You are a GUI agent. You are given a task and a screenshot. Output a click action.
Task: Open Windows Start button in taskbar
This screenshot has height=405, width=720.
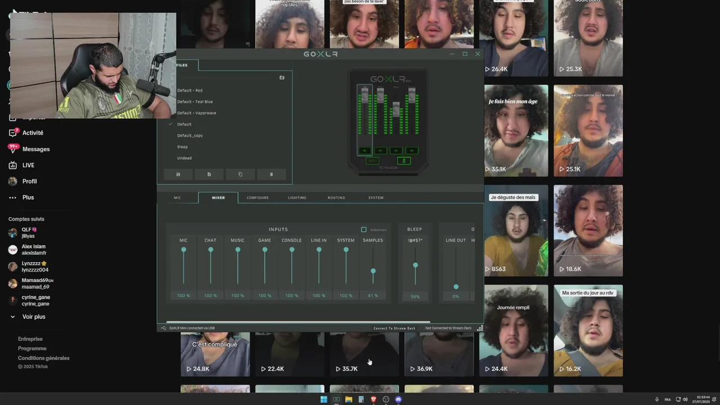point(323,399)
